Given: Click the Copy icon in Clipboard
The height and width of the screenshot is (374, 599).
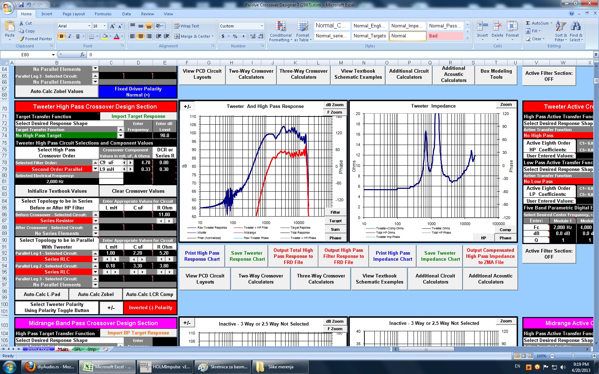Looking at the screenshot, I should point(21,31).
